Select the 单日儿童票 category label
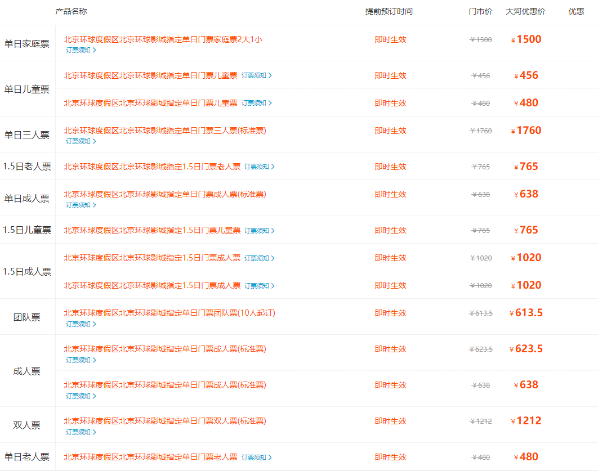This screenshot has width=598, height=471. [x=26, y=89]
